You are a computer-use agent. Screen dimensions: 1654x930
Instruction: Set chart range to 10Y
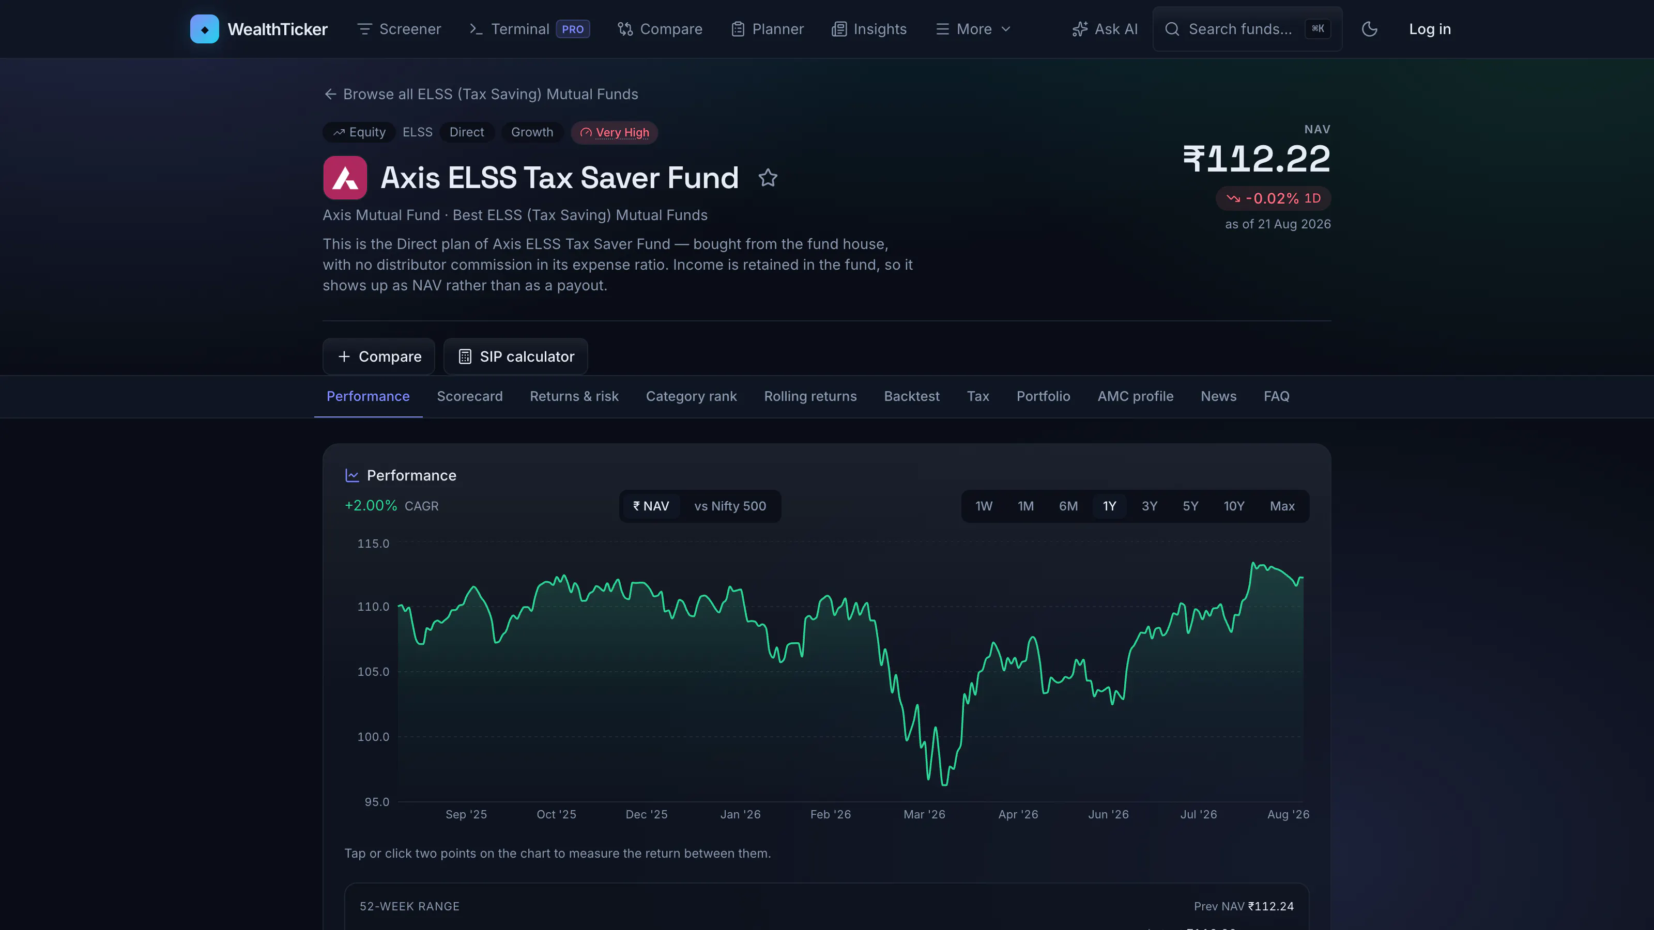(1233, 506)
